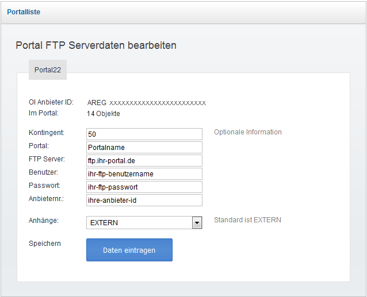The height and width of the screenshot is (297, 367).
Task: Select the Portal22 tab
Action: coord(48,70)
